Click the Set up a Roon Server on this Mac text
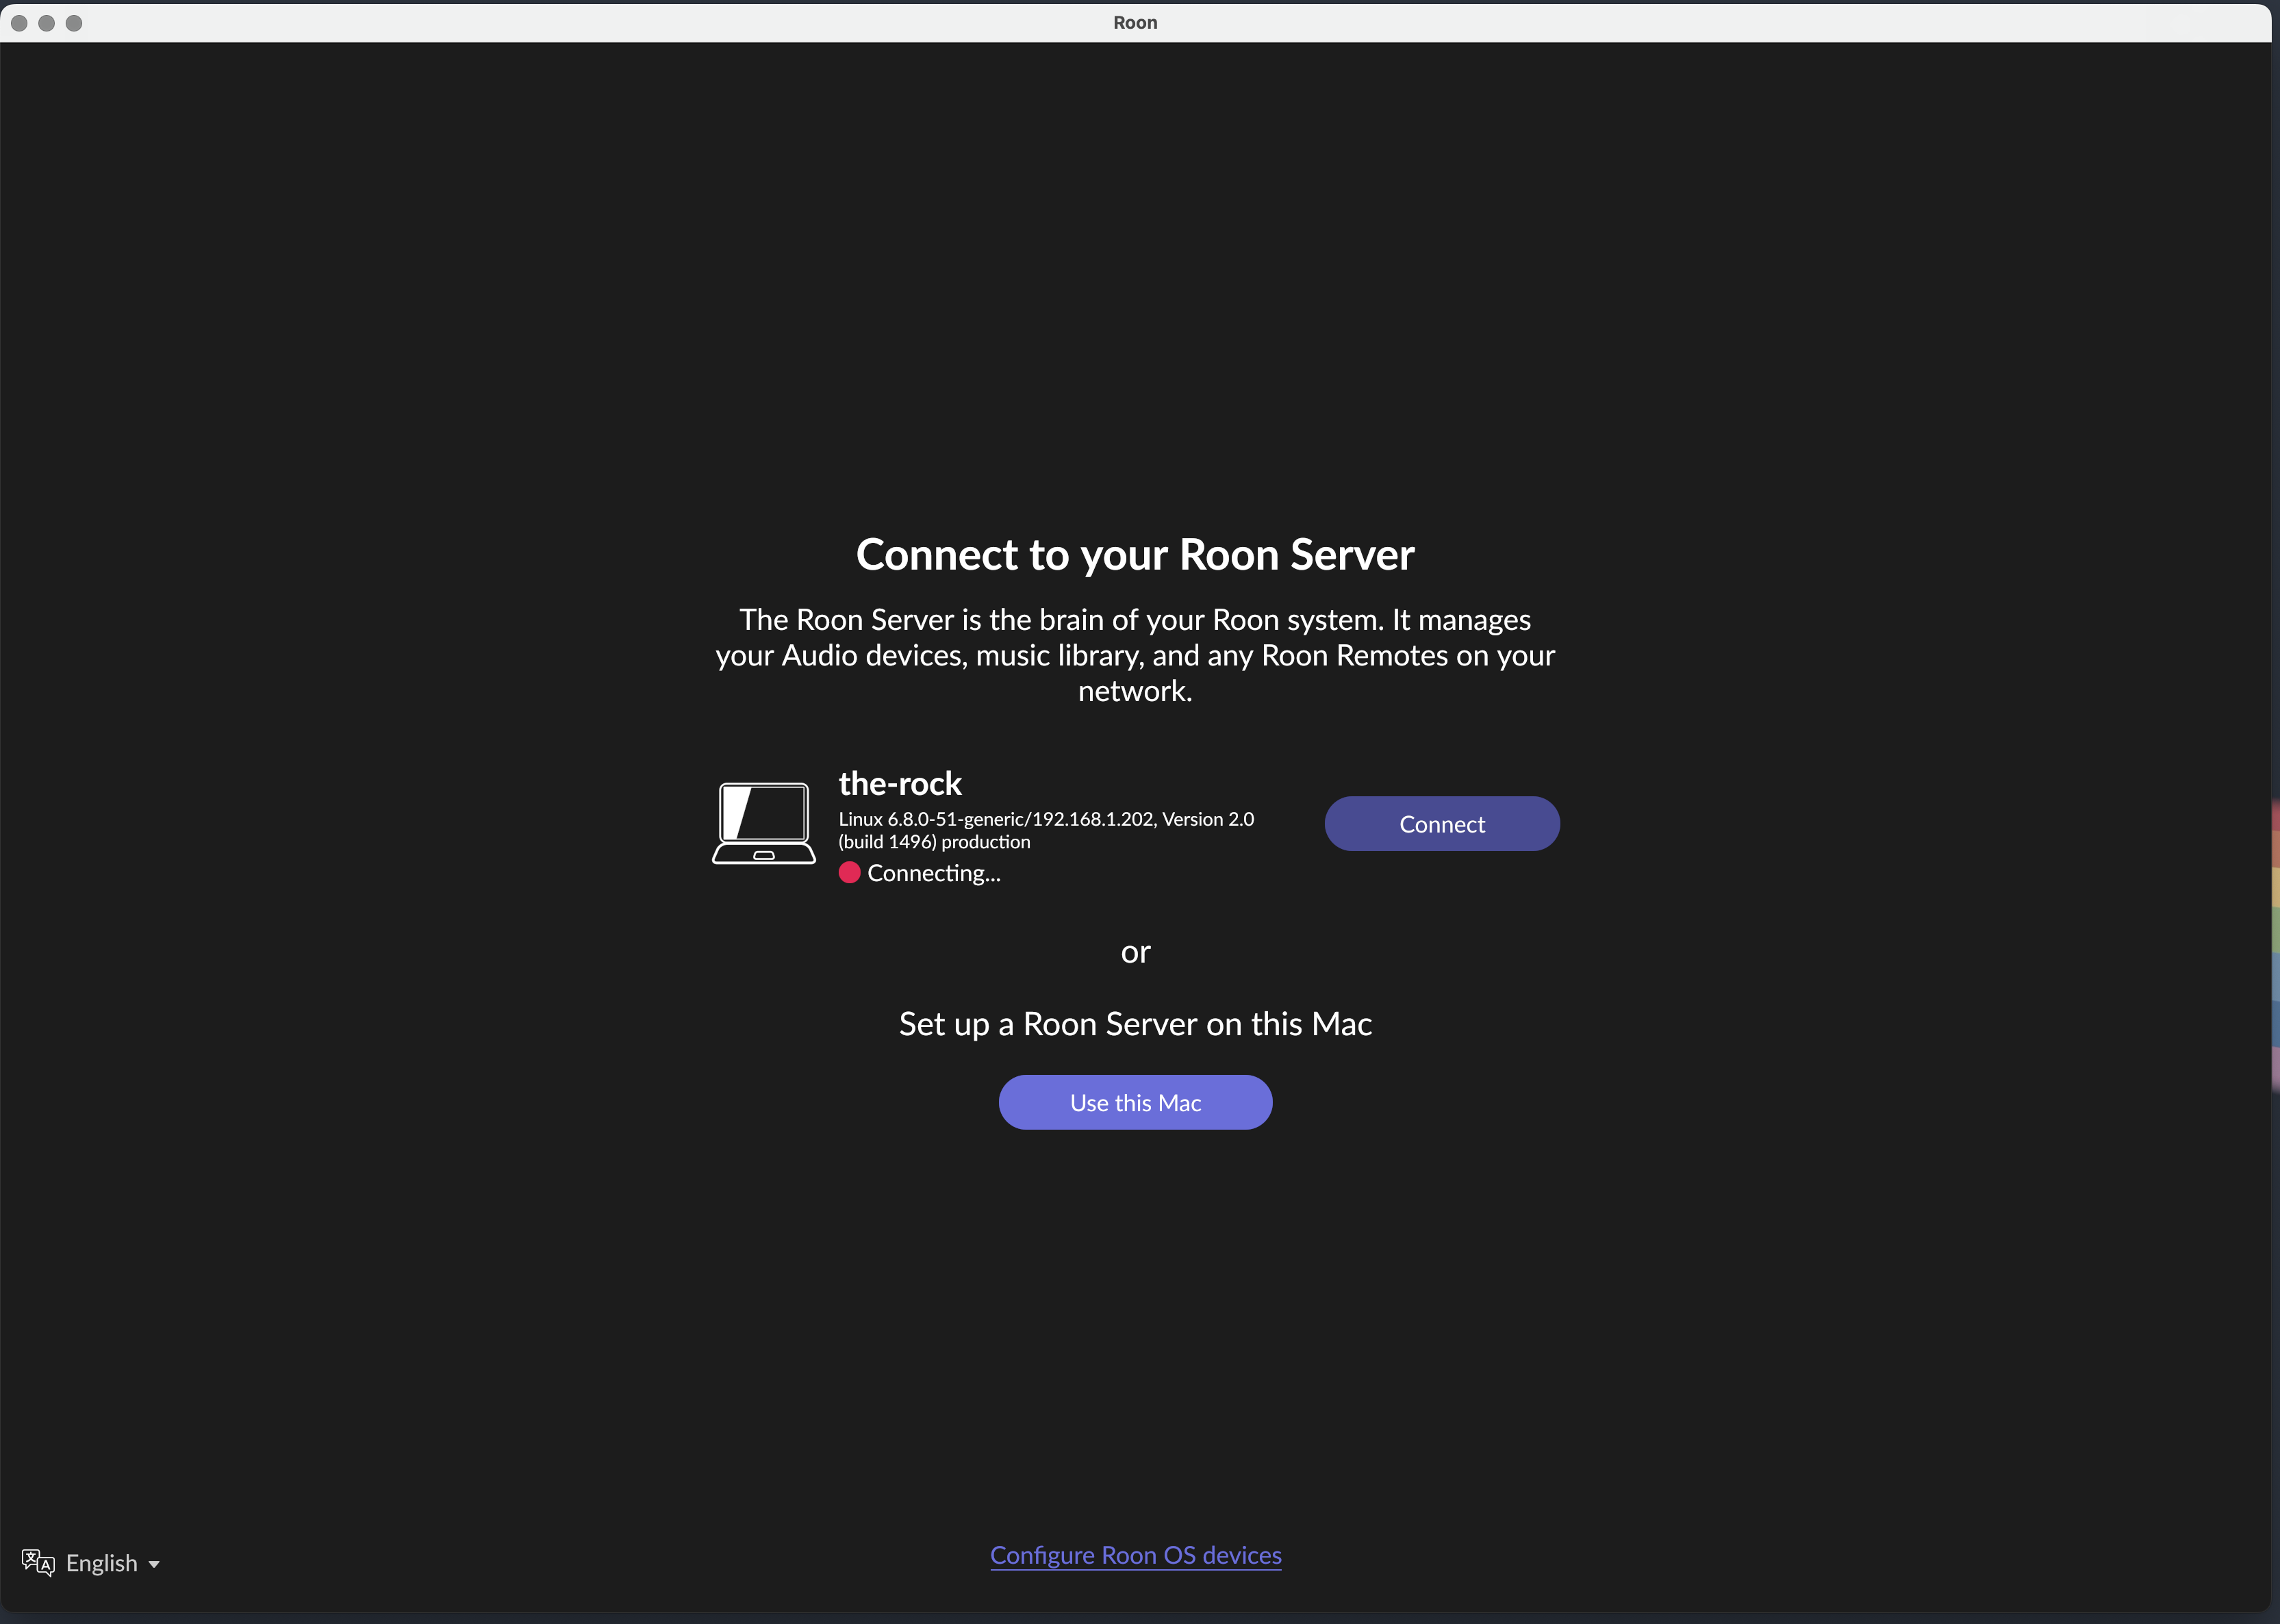 coord(1135,1024)
